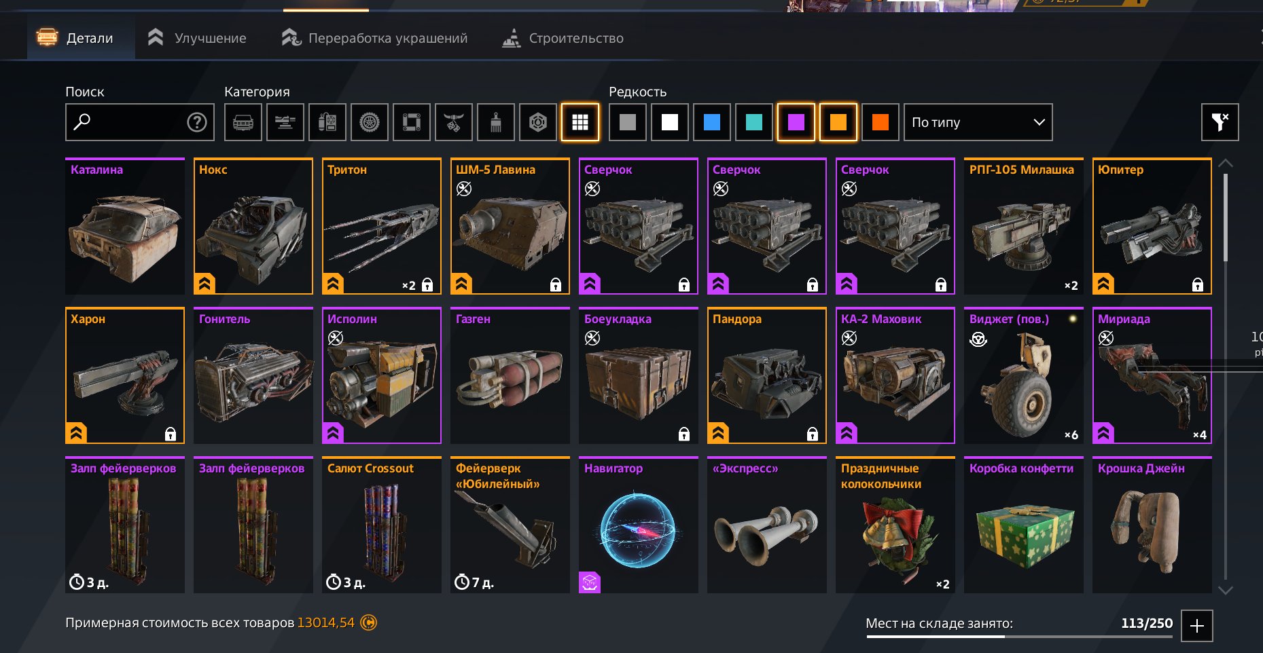
Task: Toggle the purple rarity filter
Action: [x=796, y=122]
